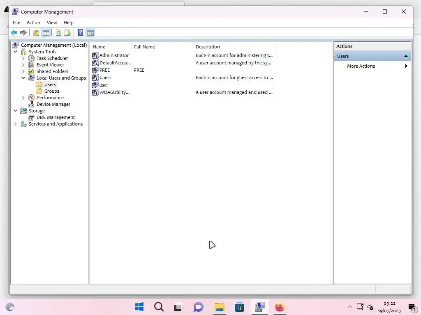This screenshot has width=421, height=315.
Task: Click 'Built-in account for guest access to' description
Action: point(234,78)
